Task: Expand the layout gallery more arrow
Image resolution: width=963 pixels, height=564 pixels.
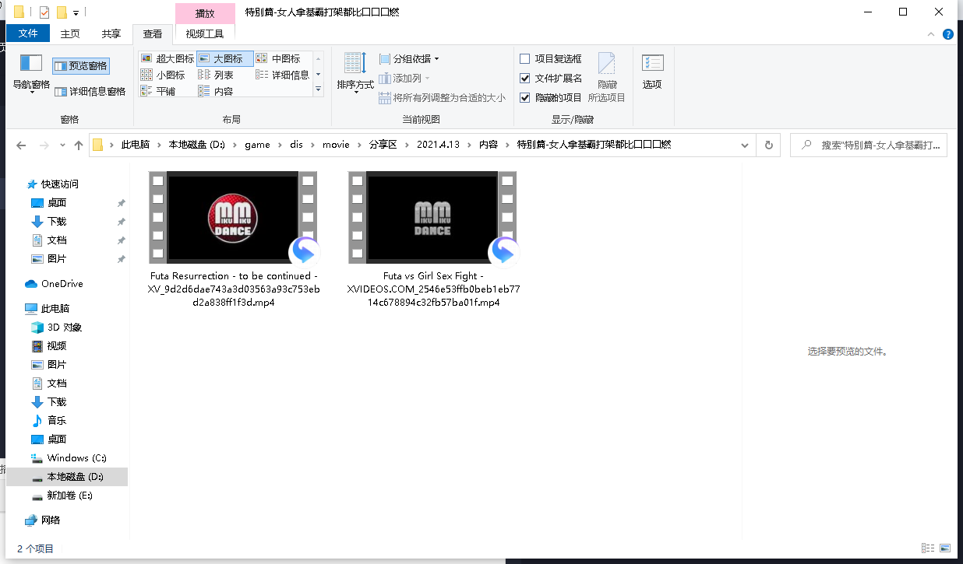Action: pos(318,90)
